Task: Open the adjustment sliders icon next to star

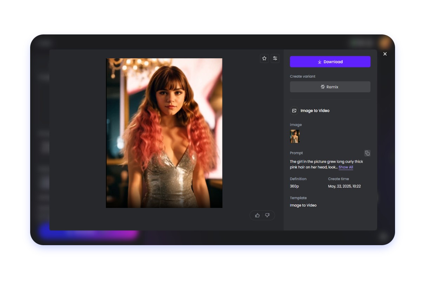Action: 275,58
